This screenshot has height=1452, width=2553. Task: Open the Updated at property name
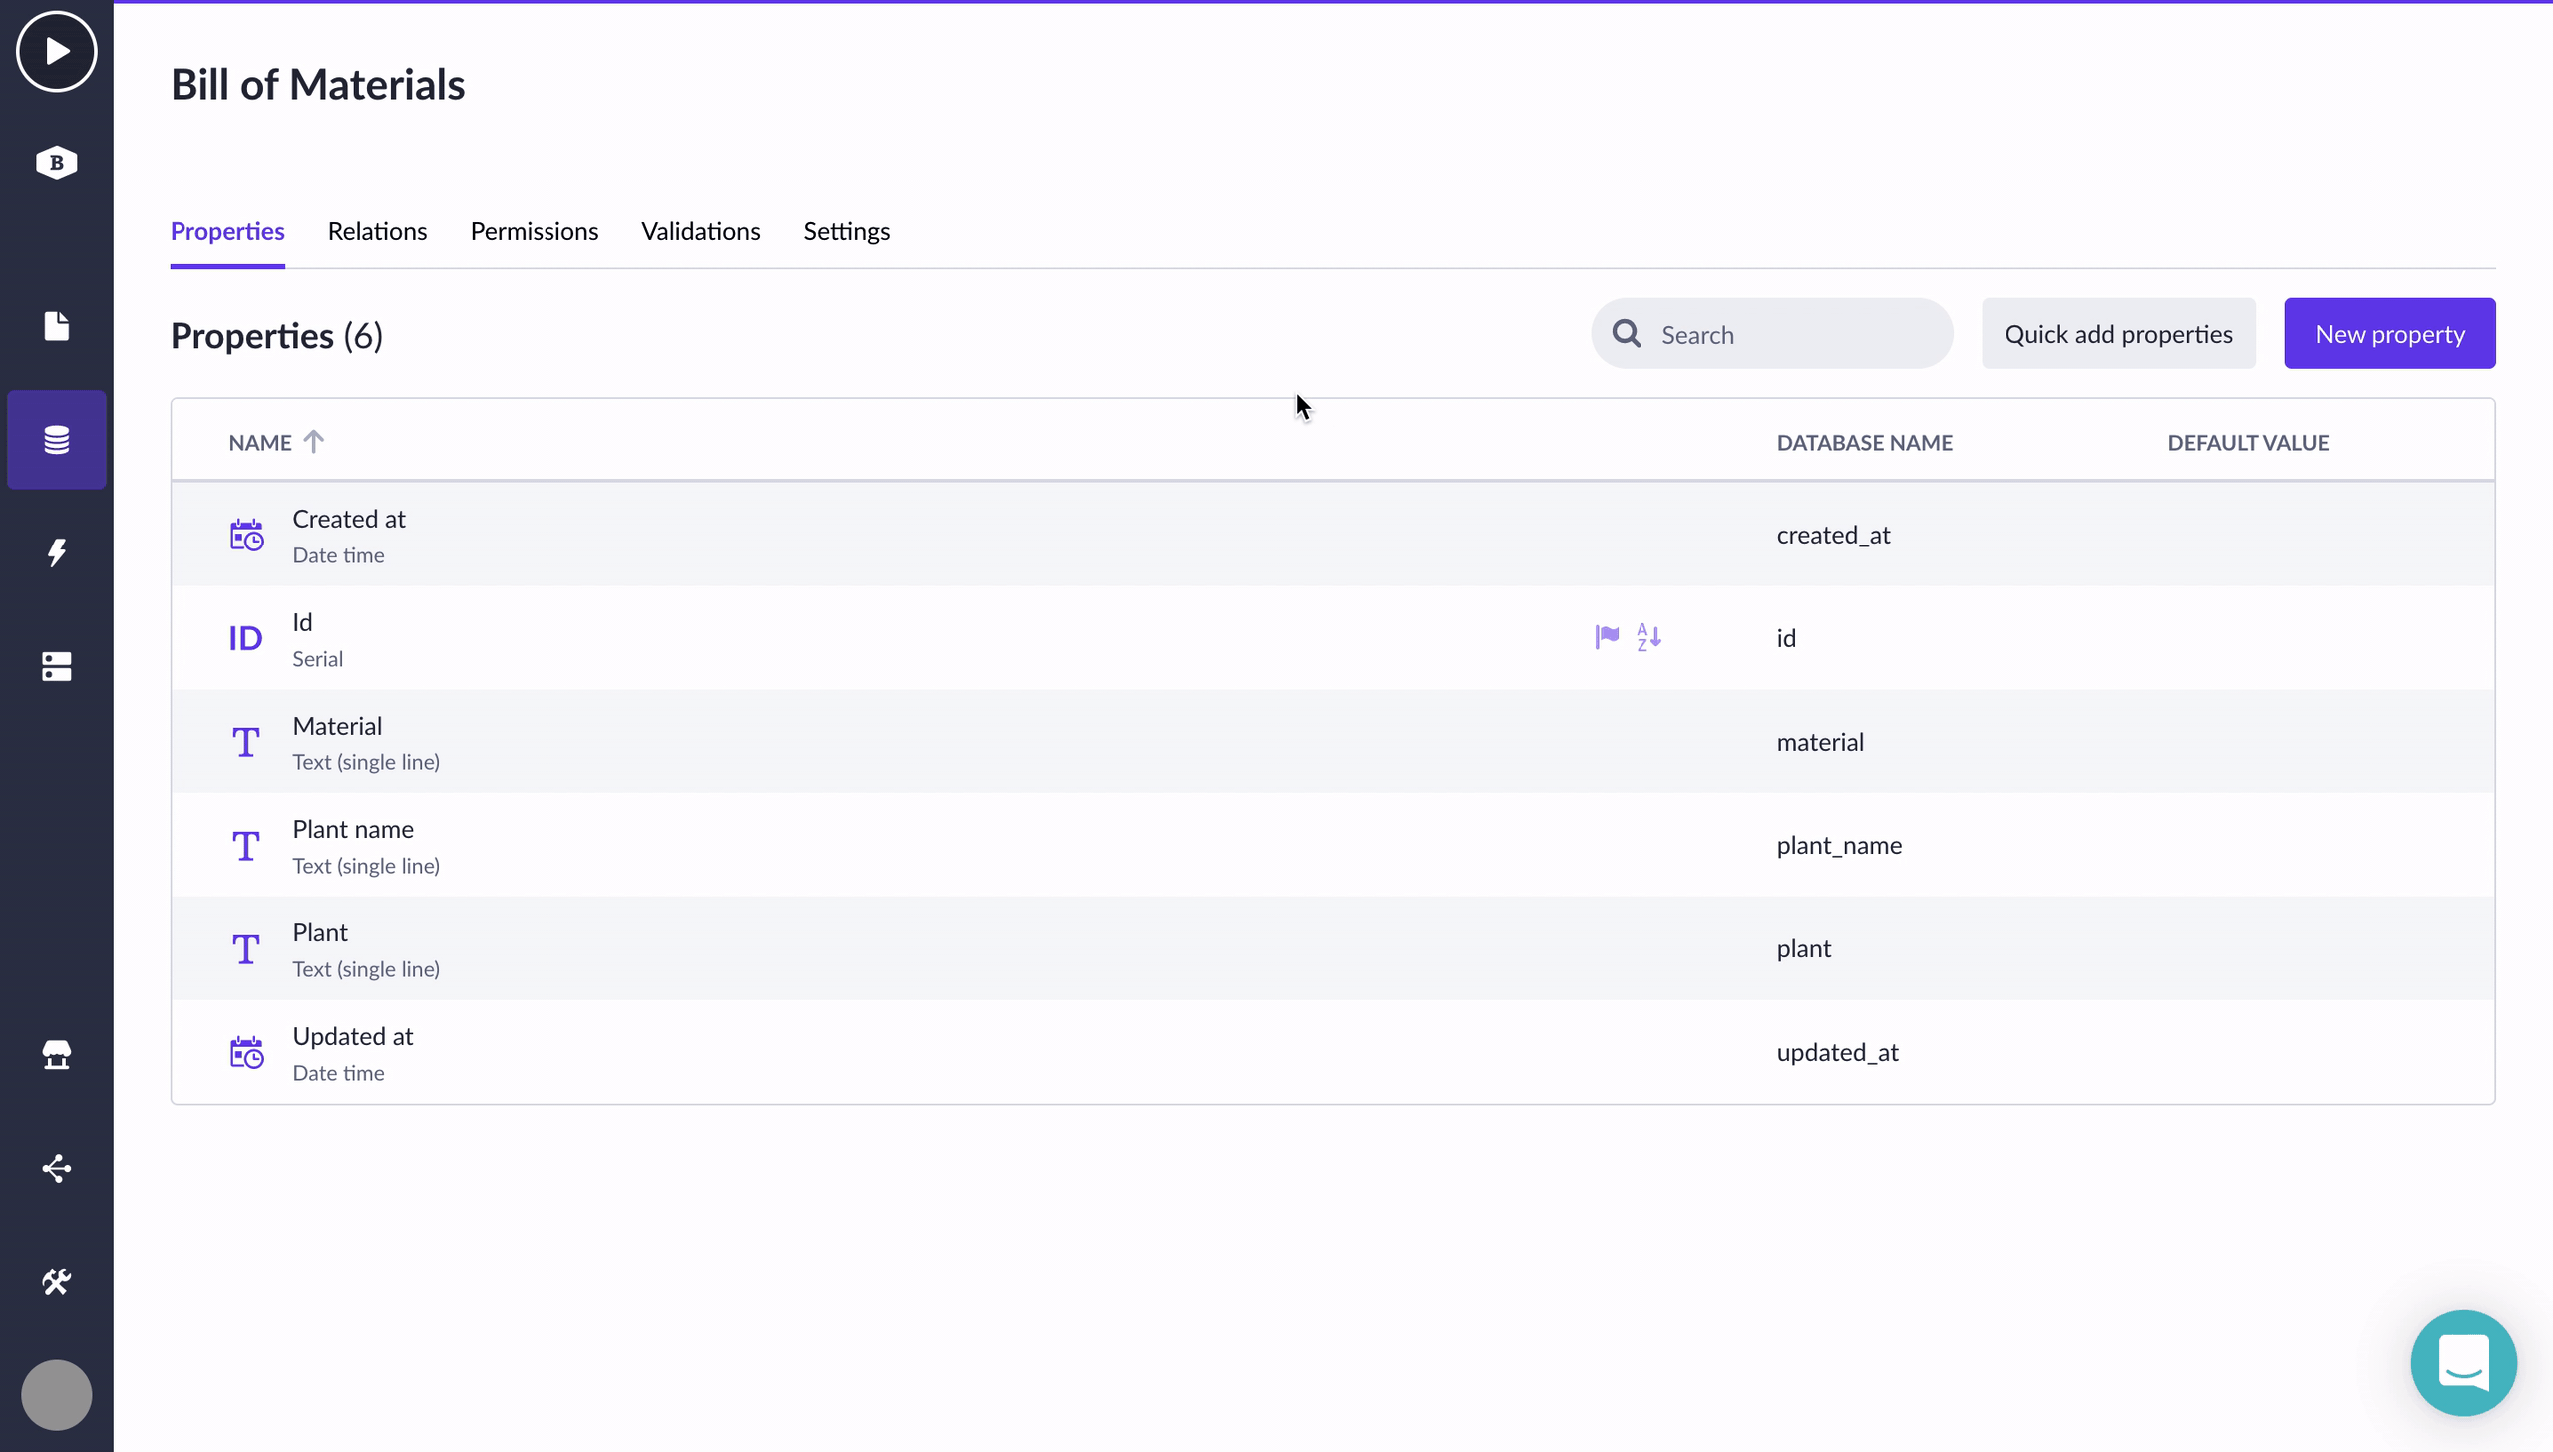coord(353,1037)
